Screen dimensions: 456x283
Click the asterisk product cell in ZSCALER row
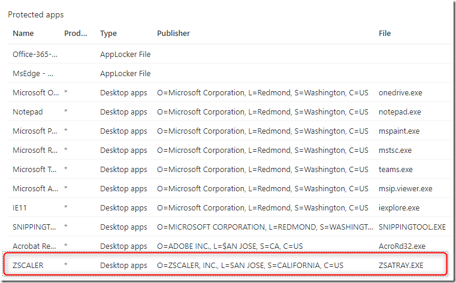point(66,264)
